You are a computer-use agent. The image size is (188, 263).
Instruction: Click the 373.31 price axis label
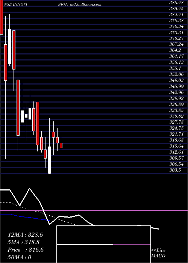coord(176,33)
